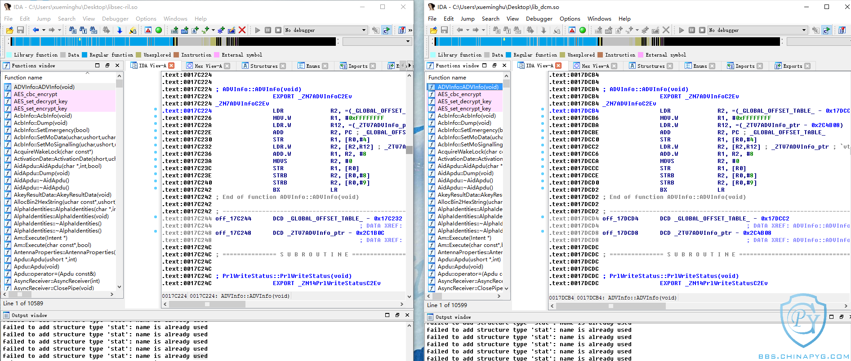Click off_17DCD8 label in lib_dcm.so disassembly
Image resolution: width=851 pixels, height=361 pixels.
620,233
